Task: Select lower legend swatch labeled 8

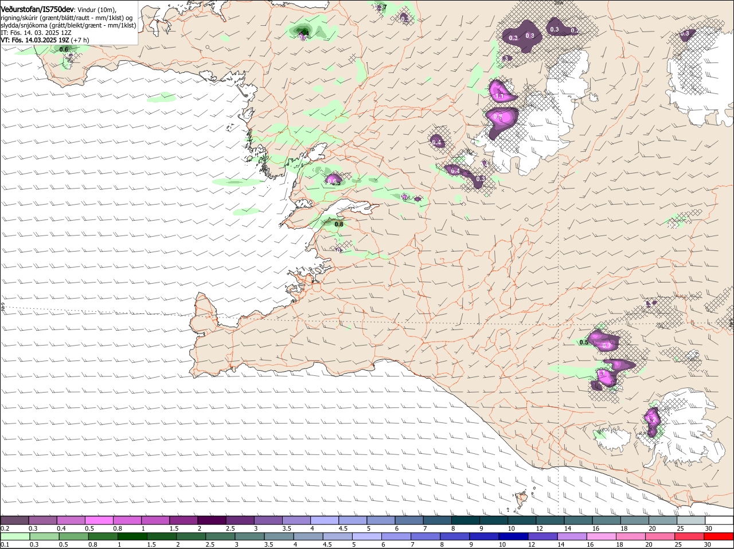Action: (454, 536)
